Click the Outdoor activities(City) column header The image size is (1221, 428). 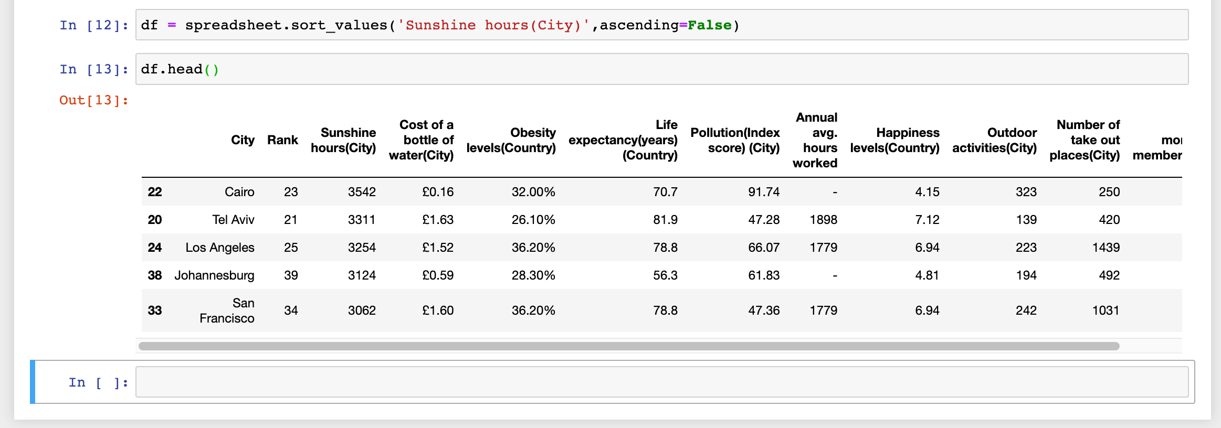[x=994, y=140]
